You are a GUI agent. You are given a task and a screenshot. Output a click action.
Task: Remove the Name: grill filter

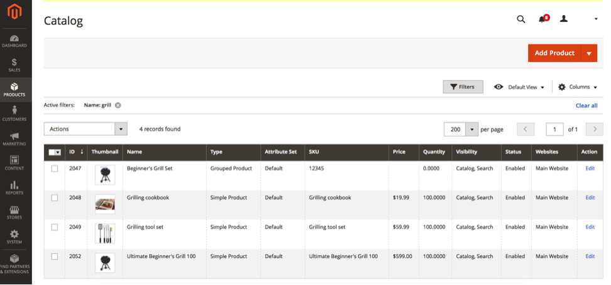coord(117,105)
